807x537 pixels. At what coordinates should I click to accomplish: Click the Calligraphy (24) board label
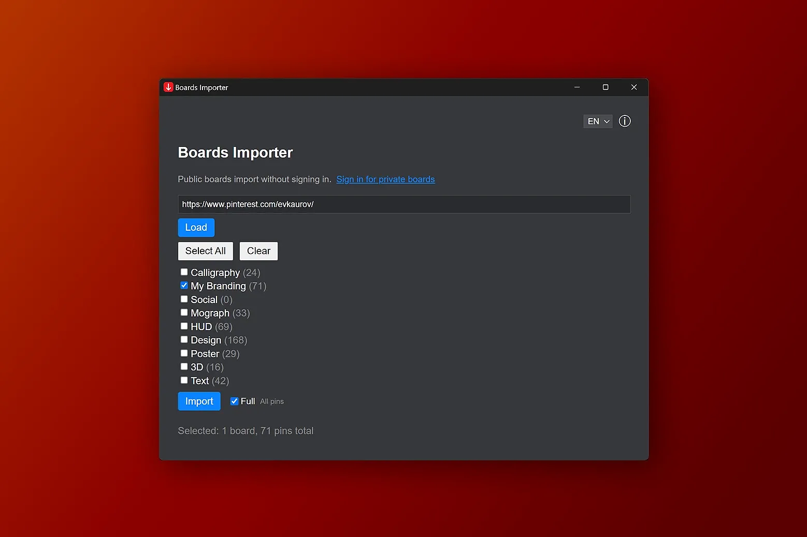(x=225, y=273)
